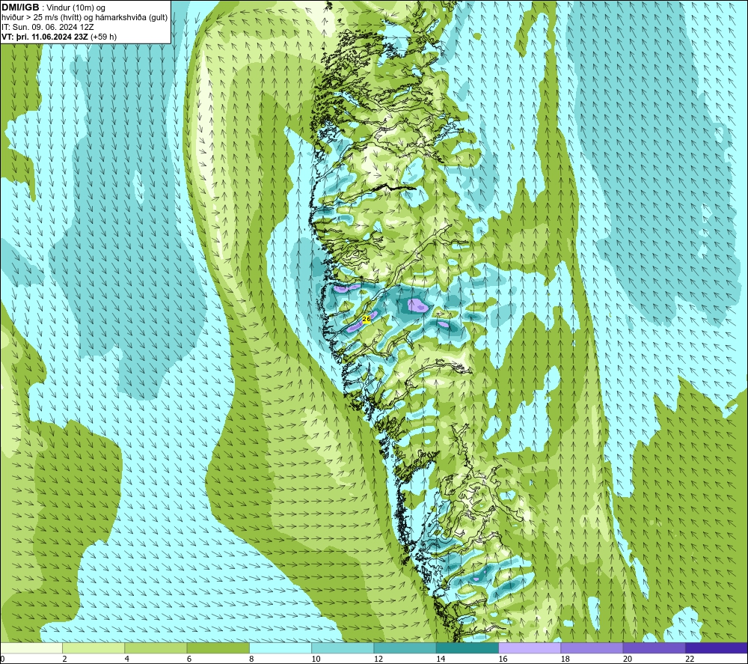This screenshot has width=748, height=664.
Task: Click the 0-2 m/s pale color swatch
Action: tap(31, 648)
